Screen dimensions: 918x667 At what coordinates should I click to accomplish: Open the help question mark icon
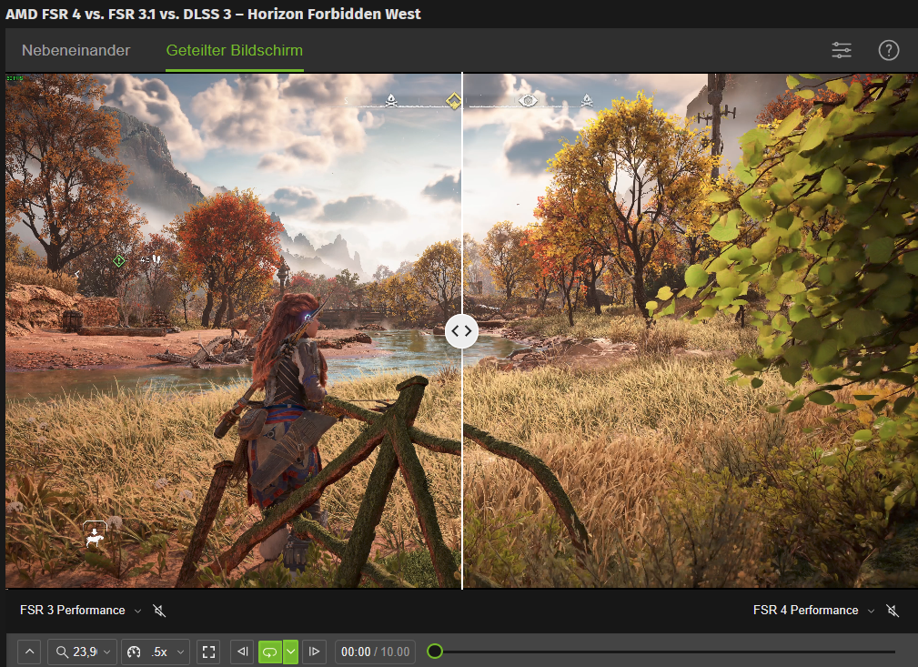tap(888, 50)
